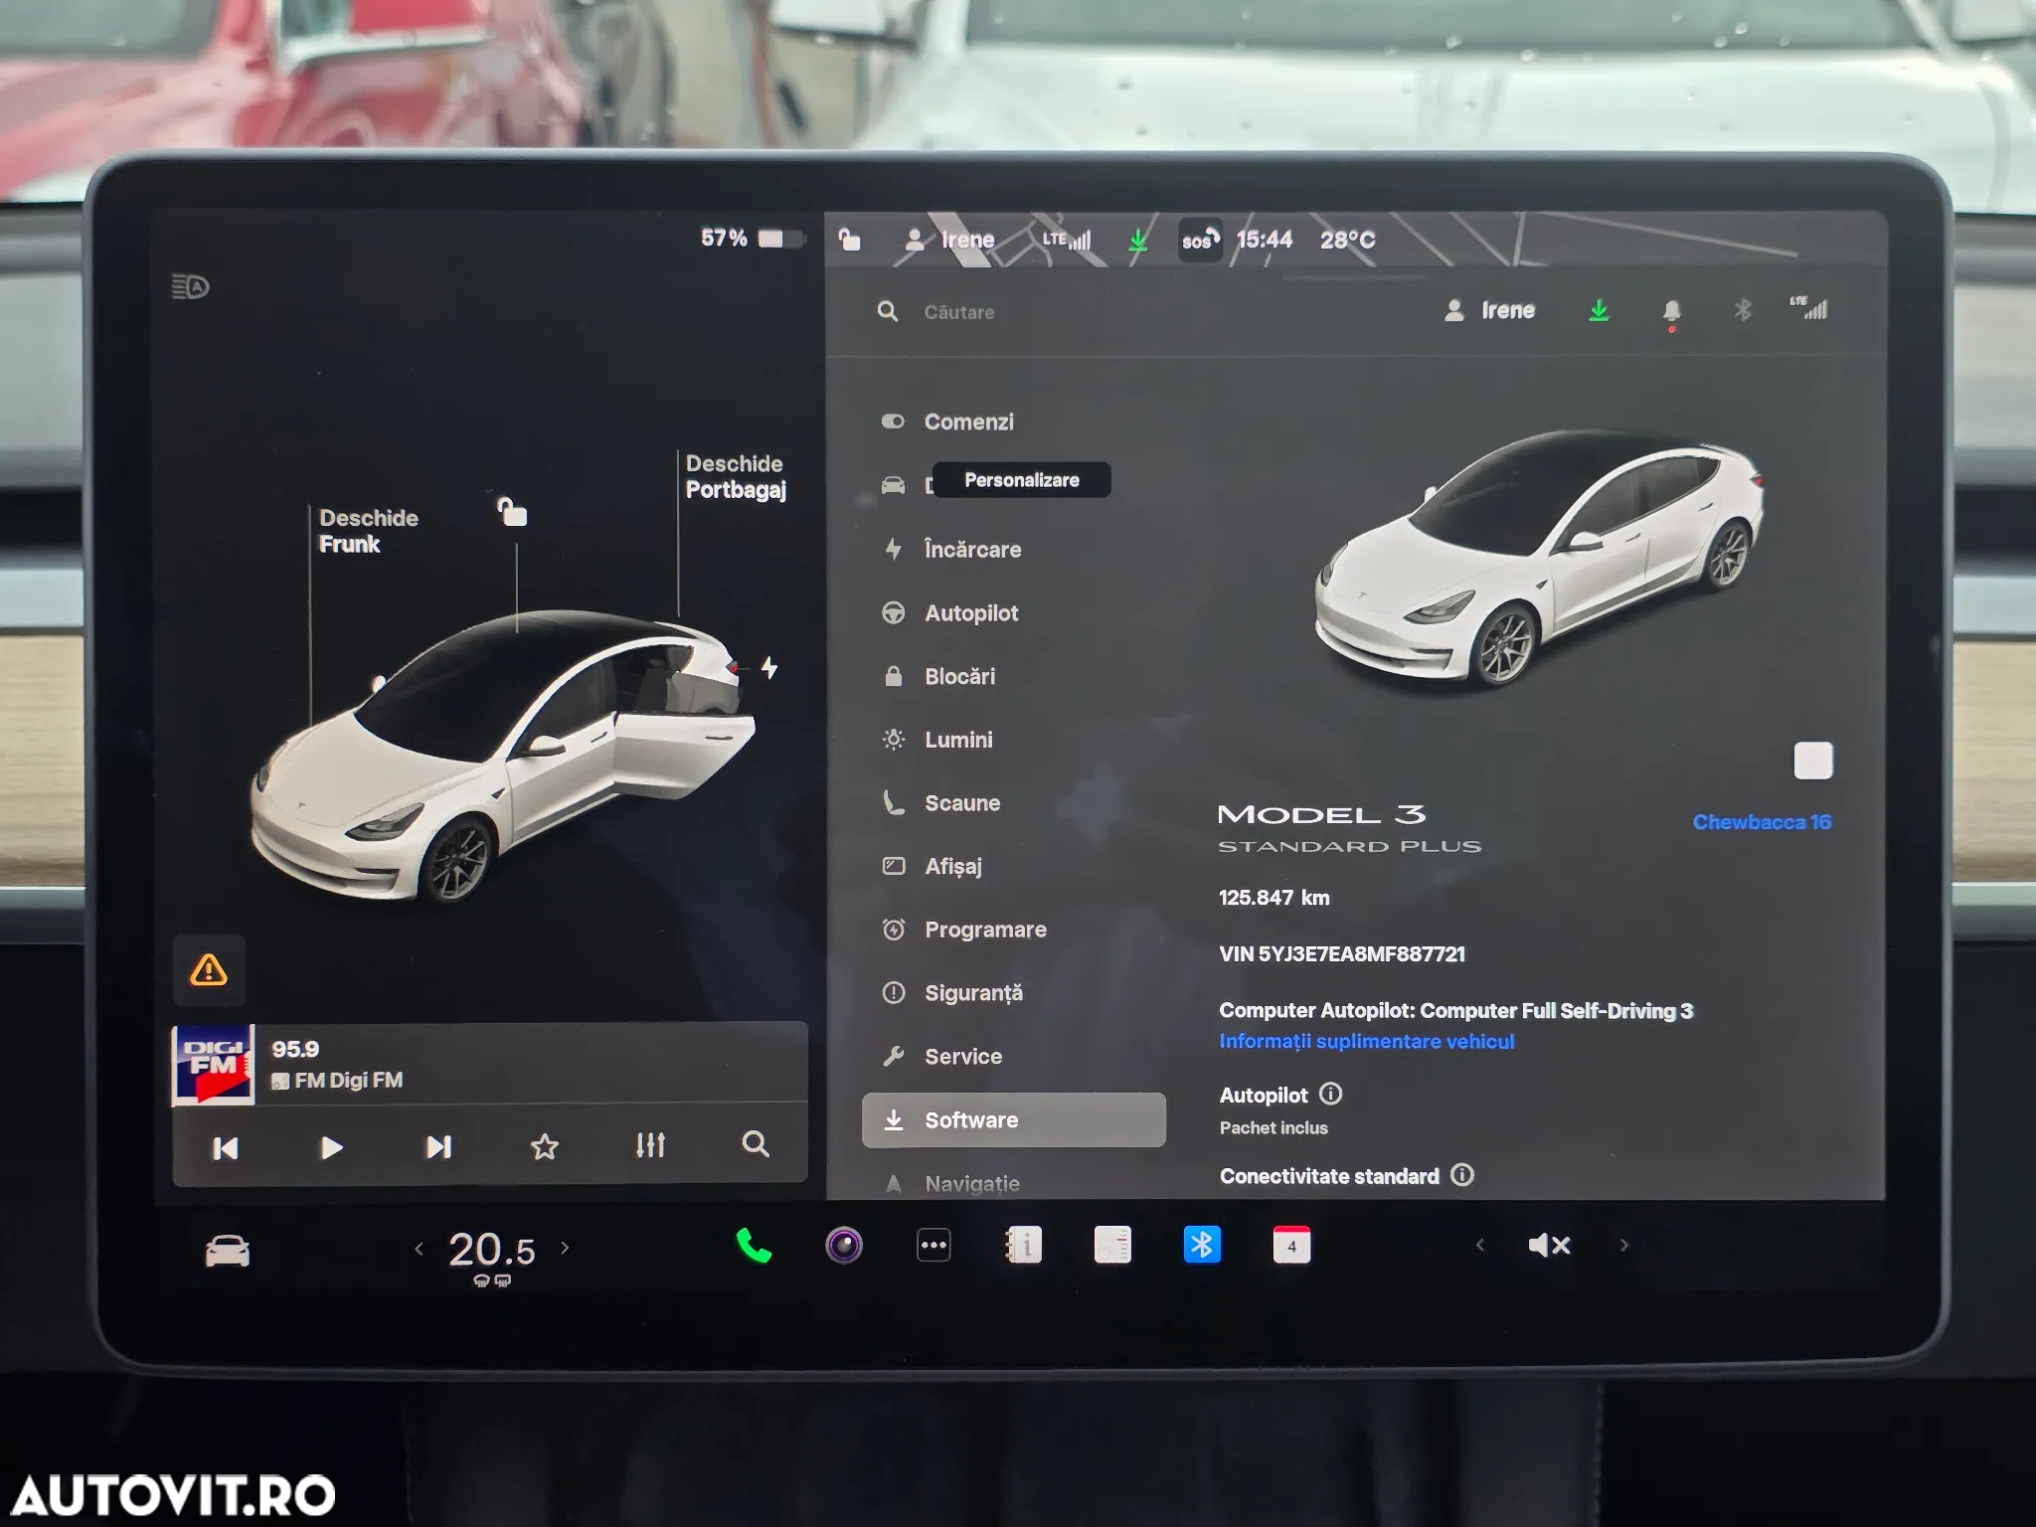Open the Comenzi controls menu

pos(948,422)
